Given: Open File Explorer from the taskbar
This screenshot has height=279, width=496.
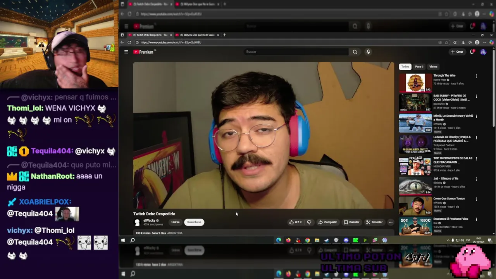Looking at the screenshot, I should tap(317, 240).
